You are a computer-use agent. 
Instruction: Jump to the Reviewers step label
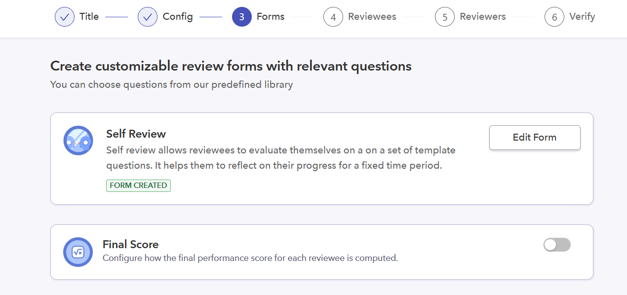point(483,16)
